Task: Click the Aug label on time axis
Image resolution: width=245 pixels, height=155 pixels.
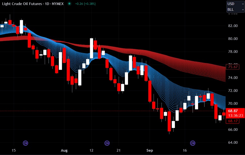Action: (x=65, y=150)
